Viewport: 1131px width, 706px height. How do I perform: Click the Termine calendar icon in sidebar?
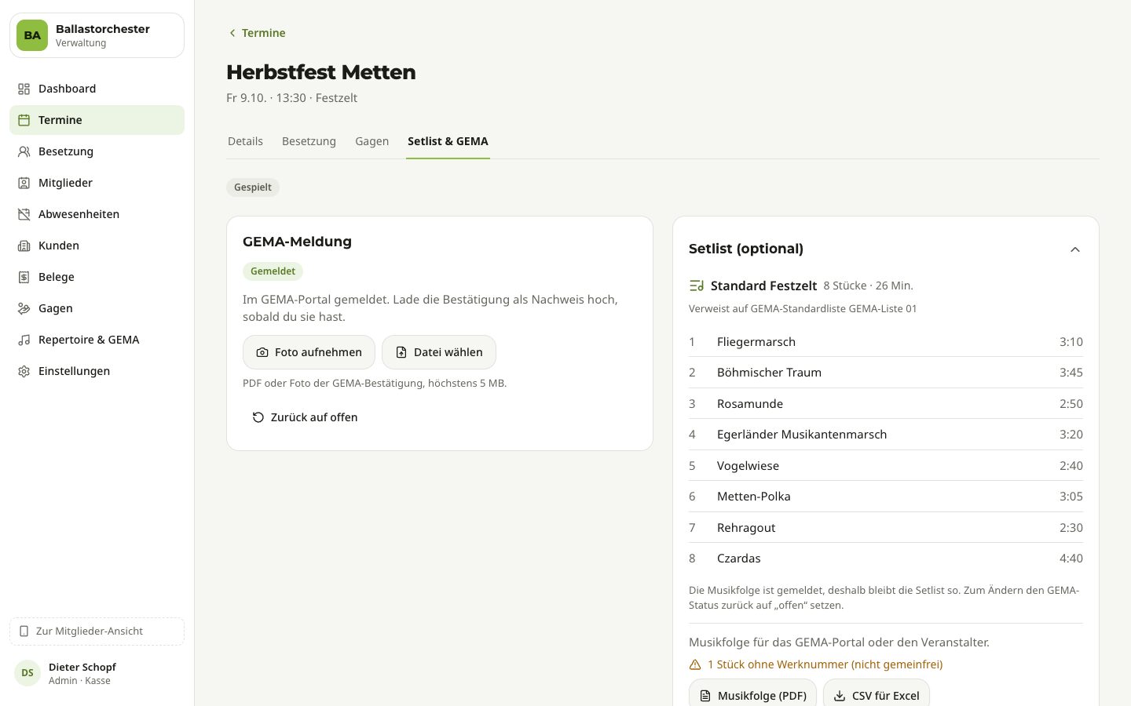coord(24,120)
